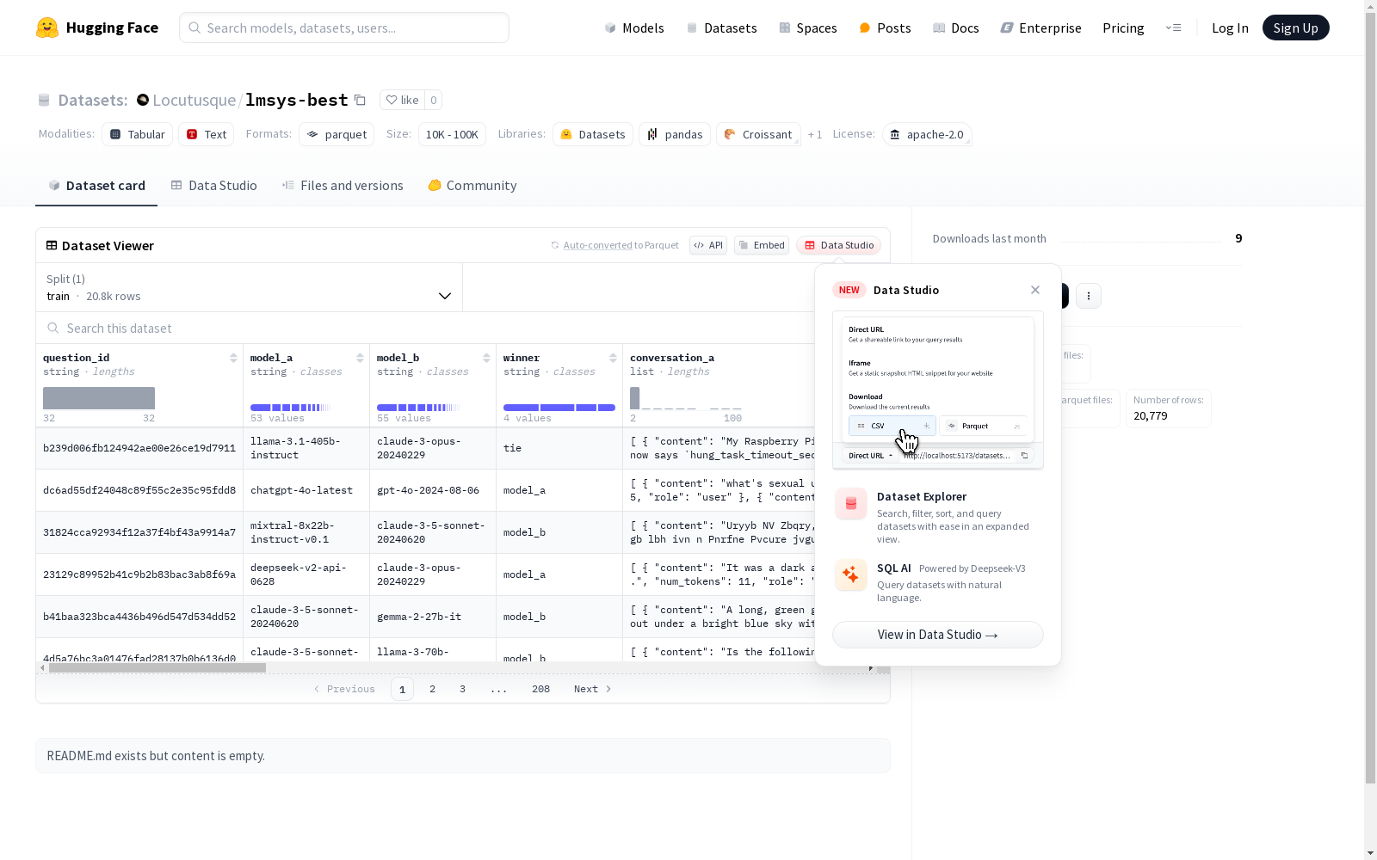
Task: Go to the Community tab
Action: 472,186
